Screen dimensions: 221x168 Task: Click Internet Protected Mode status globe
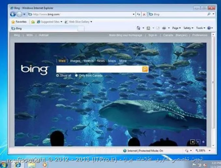click(x=125, y=151)
